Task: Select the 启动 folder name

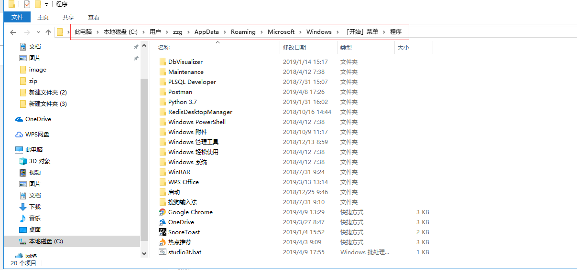Action: tap(174, 192)
